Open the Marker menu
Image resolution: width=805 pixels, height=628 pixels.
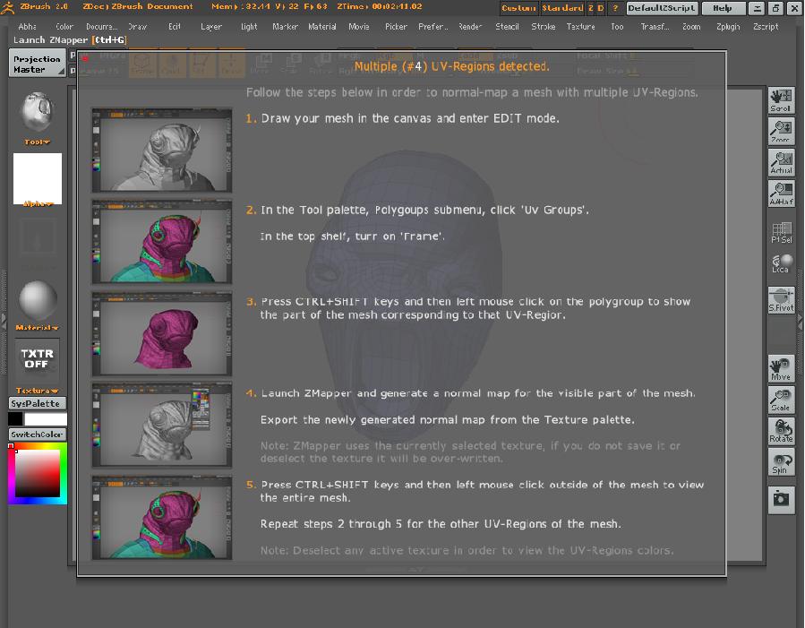point(285,27)
